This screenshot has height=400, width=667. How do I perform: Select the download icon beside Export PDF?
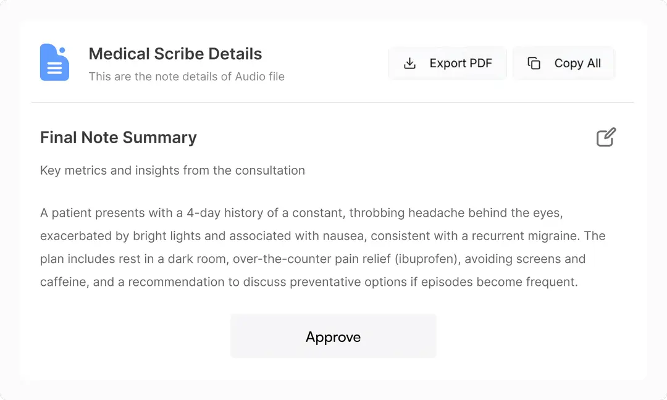pos(409,63)
